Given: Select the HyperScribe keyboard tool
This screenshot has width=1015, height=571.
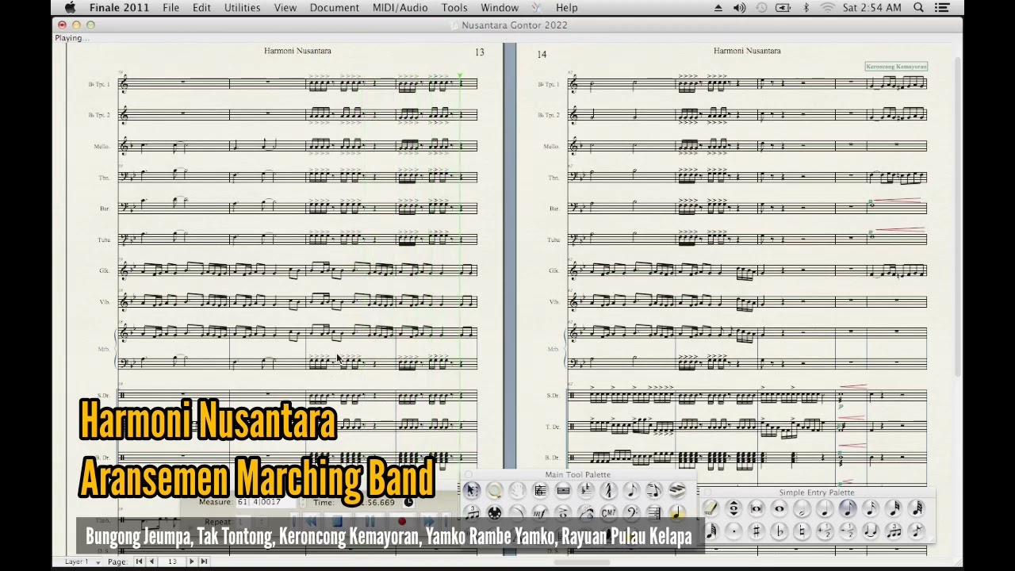Looking at the screenshot, I should 676,491.
